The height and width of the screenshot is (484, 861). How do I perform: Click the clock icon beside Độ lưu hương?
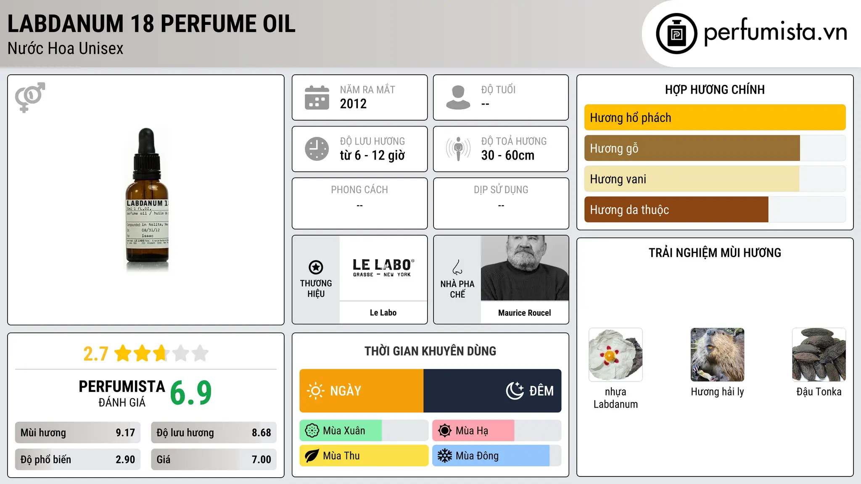pyautogui.click(x=317, y=149)
